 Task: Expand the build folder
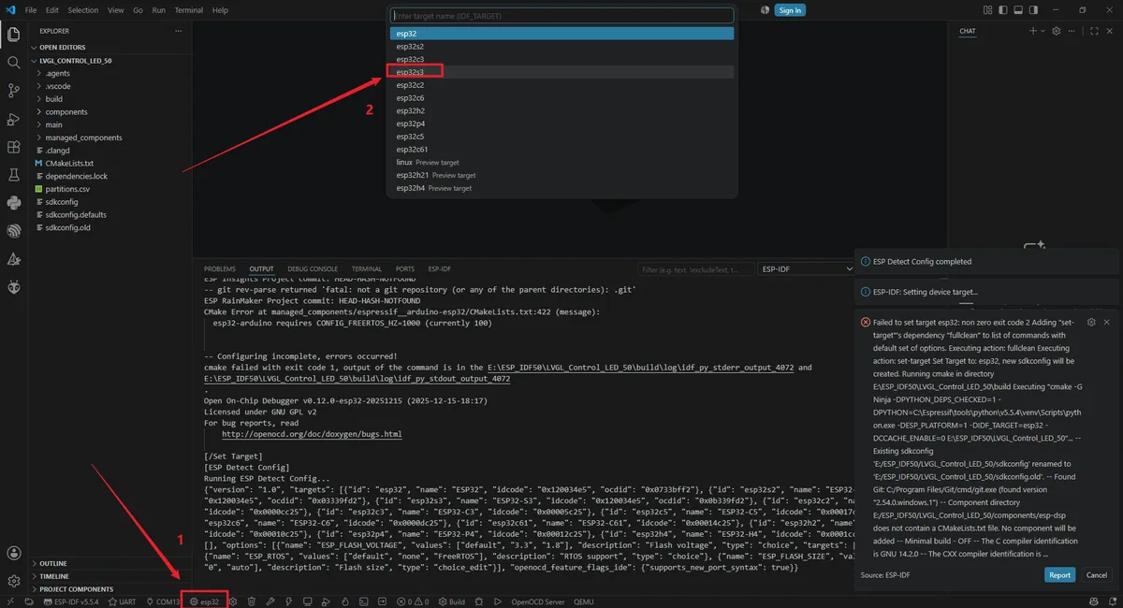point(54,99)
